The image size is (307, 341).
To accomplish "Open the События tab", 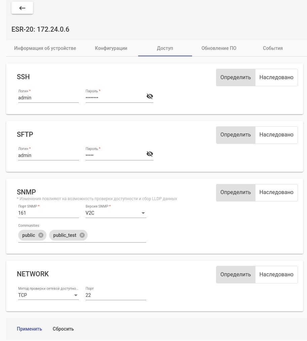I will [273, 48].
